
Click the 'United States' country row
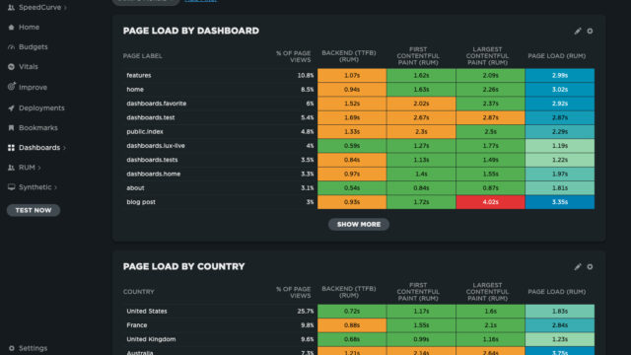pyautogui.click(x=147, y=312)
